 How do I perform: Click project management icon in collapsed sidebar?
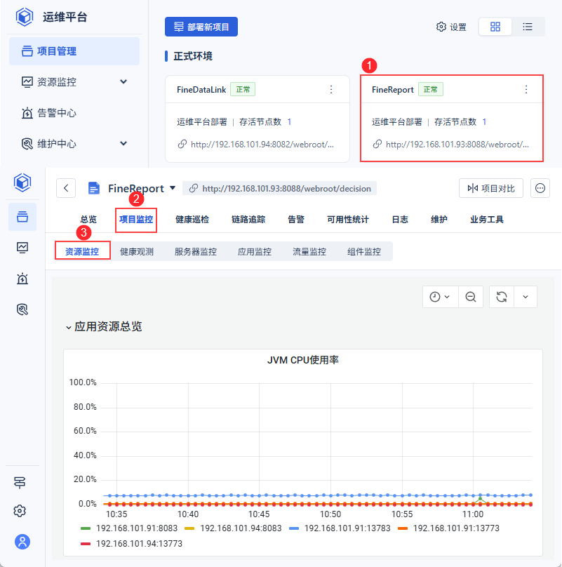tap(22, 217)
